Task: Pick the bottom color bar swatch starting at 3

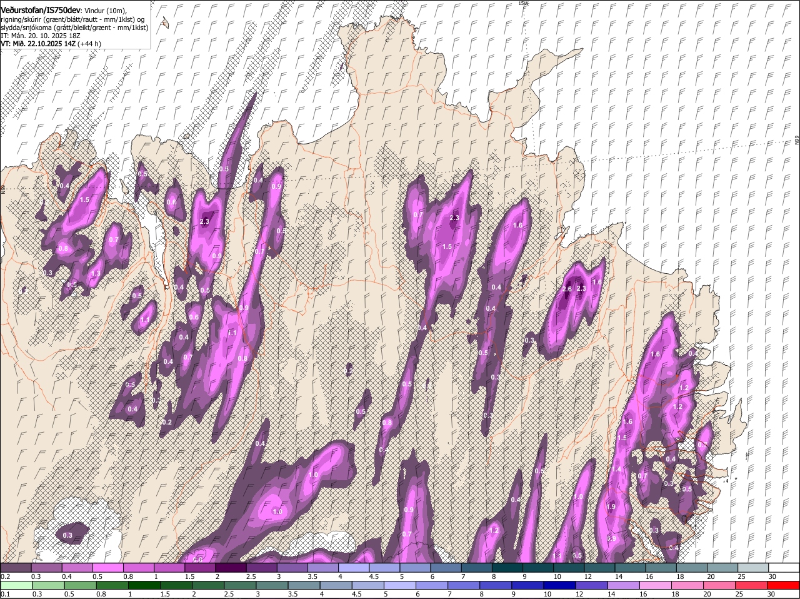Action: point(272,585)
